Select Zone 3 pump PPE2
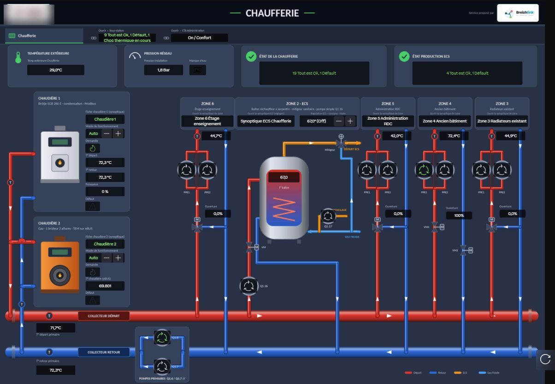This screenshot has width=555, height=384. [x=502, y=170]
